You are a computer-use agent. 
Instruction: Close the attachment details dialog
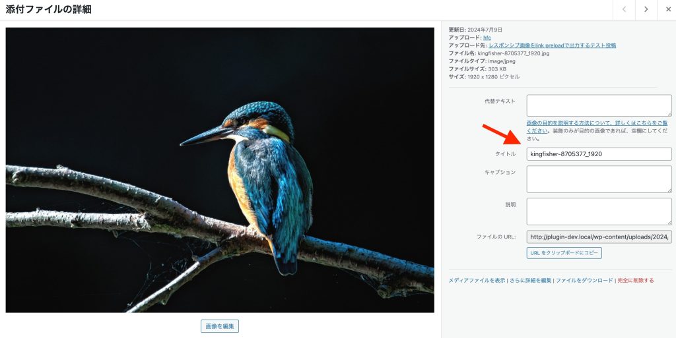[667, 9]
